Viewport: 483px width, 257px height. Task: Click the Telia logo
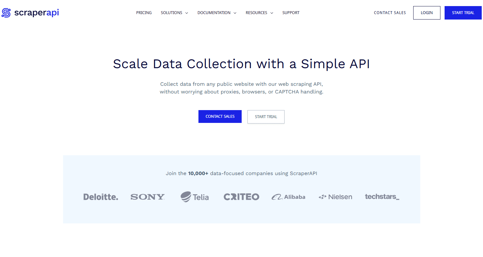coord(195,197)
